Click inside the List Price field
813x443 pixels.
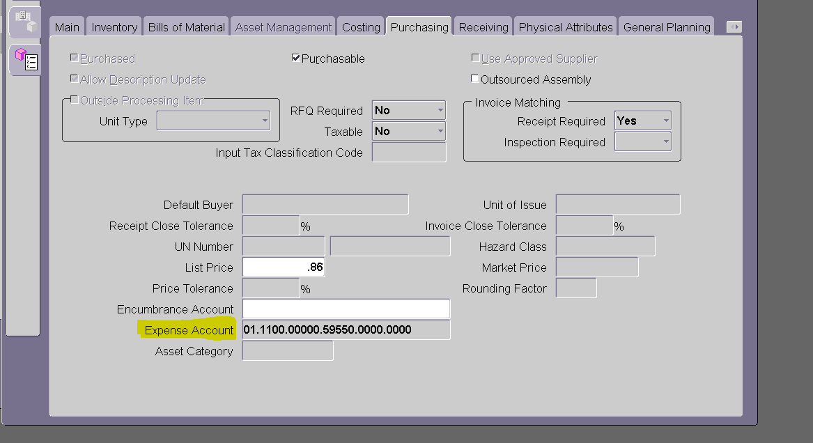coord(284,267)
